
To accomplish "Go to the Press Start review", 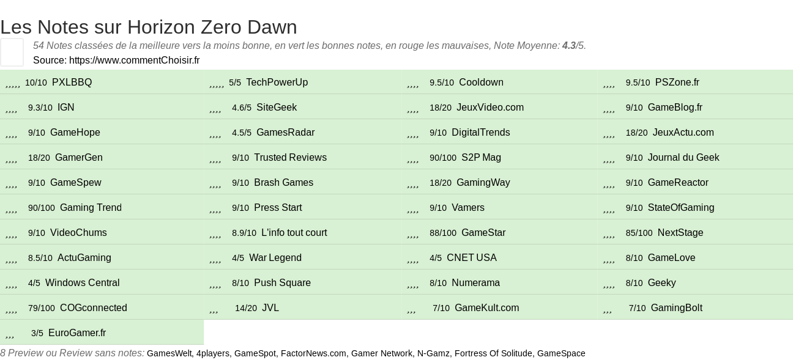I will 278,208.
